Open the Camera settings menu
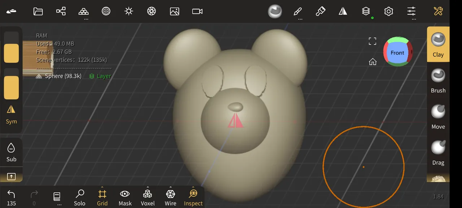462x208 pixels. click(x=197, y=11)
